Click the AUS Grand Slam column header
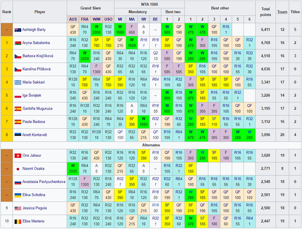The width and height of the screenshot is (302, 229). point(73,19)
